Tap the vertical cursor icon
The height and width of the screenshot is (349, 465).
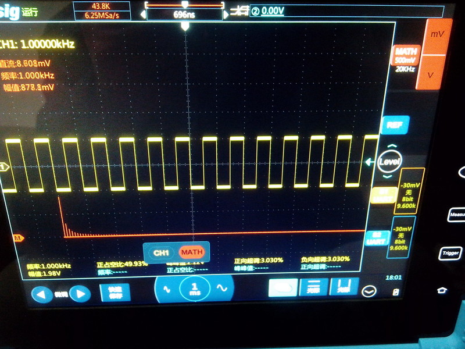click(344, 287)
